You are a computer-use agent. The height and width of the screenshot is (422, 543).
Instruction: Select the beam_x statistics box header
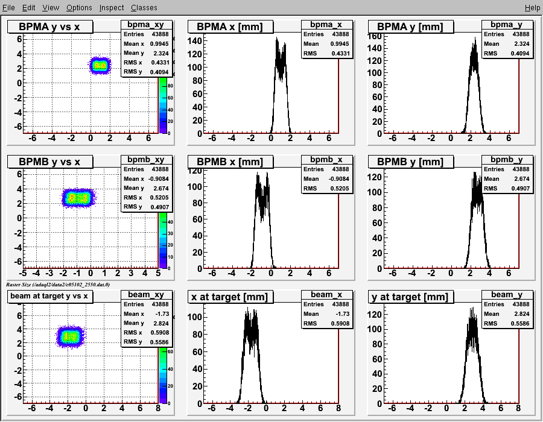[326, 294]
